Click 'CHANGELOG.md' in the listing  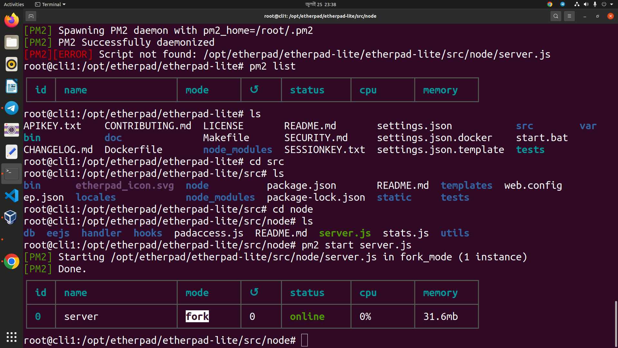click(x=58, y=150)
